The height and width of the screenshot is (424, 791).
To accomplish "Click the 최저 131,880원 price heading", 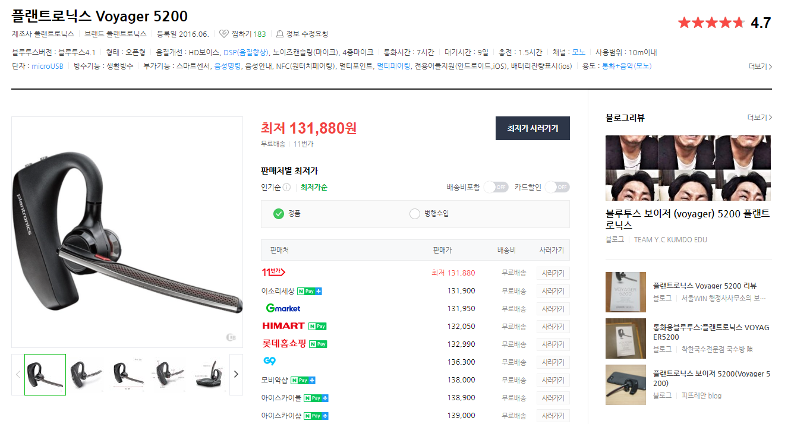I will pyautogui.click(x=309, y=128).
